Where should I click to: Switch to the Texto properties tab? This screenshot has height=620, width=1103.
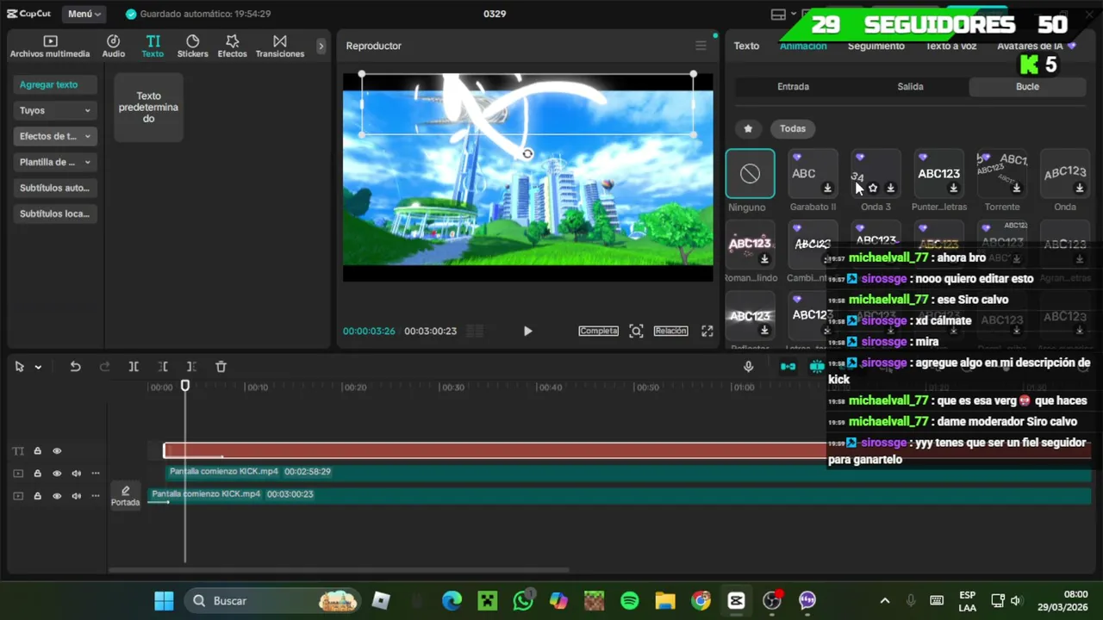click(746, 46)
